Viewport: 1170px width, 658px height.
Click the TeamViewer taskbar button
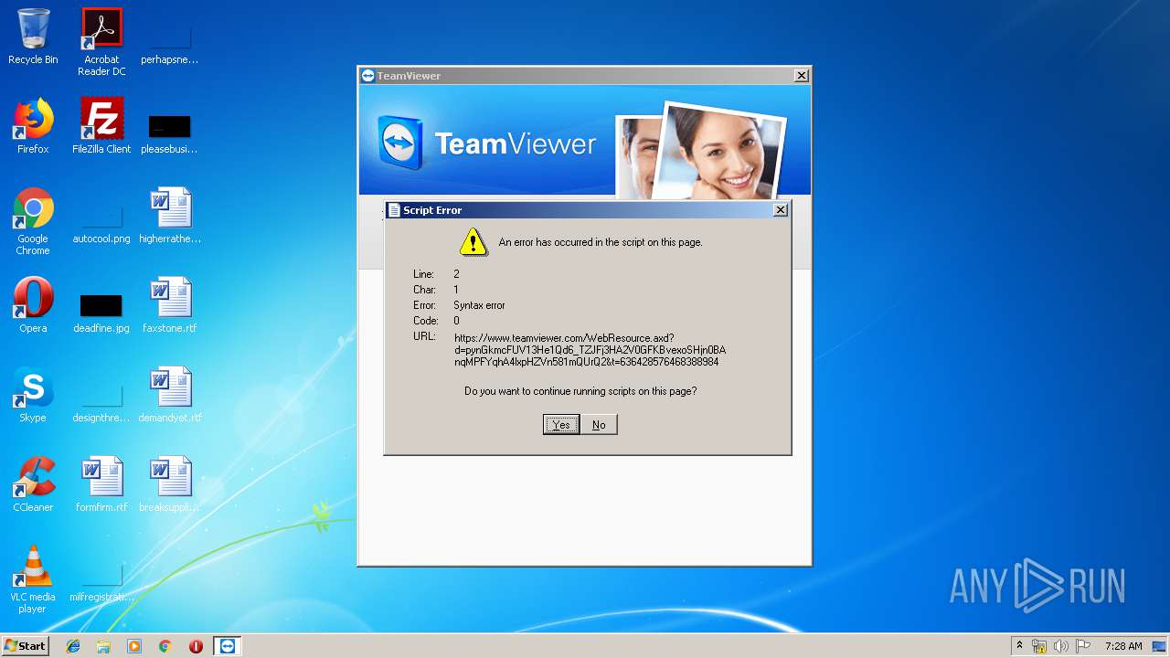tap(228, 646)
